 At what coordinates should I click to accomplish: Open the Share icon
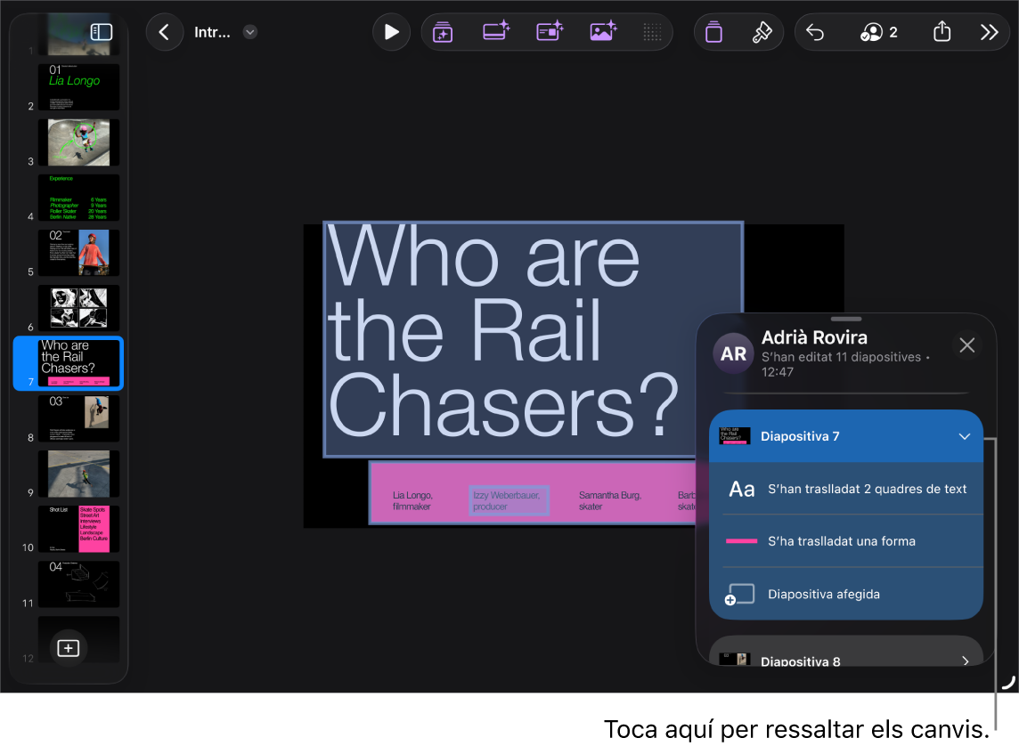coord(942,32)
